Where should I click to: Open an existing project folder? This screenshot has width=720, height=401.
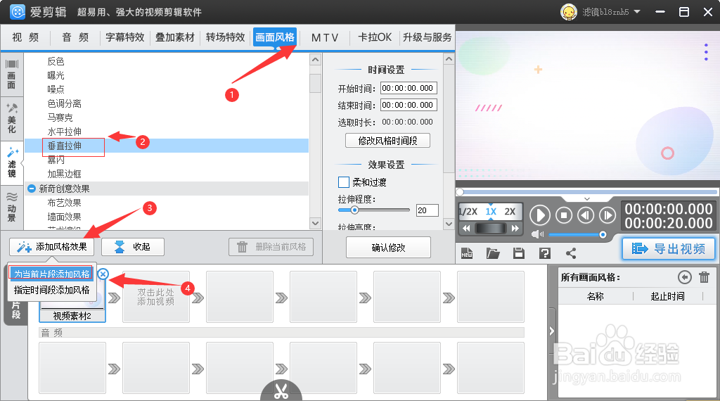coord(493,253)
